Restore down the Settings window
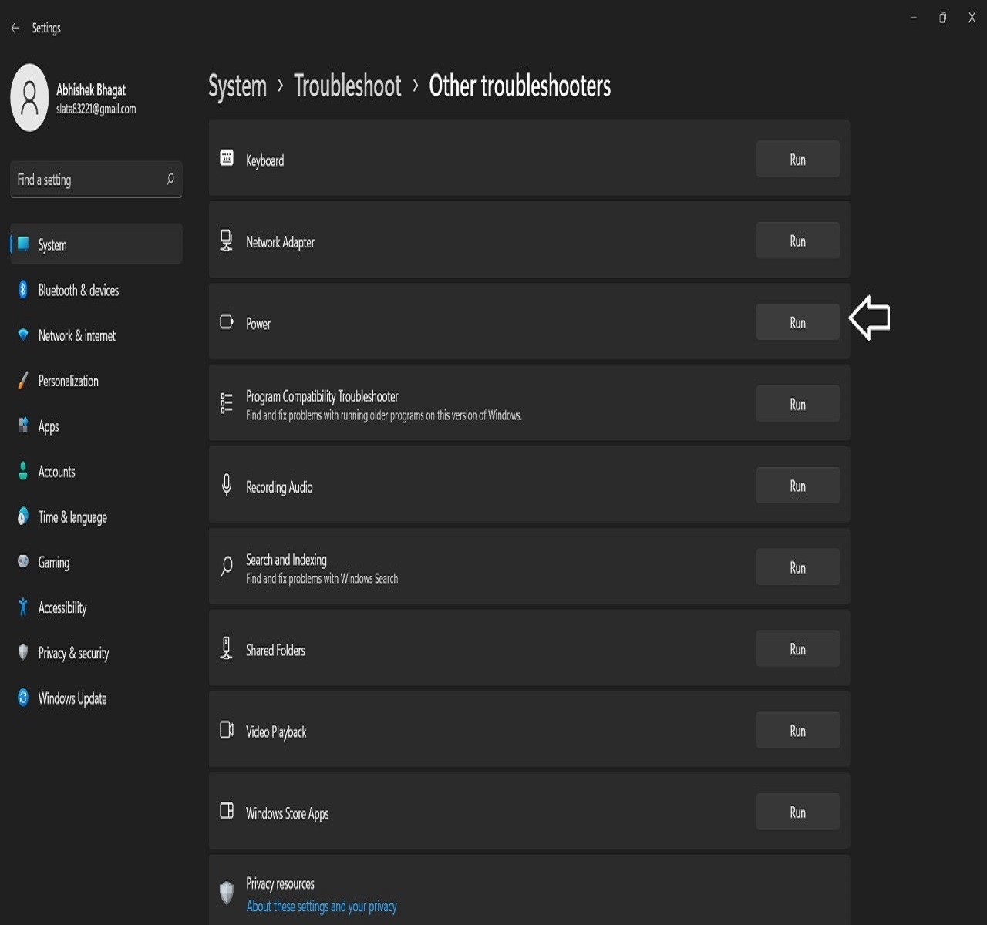 [x=942, y=18]
